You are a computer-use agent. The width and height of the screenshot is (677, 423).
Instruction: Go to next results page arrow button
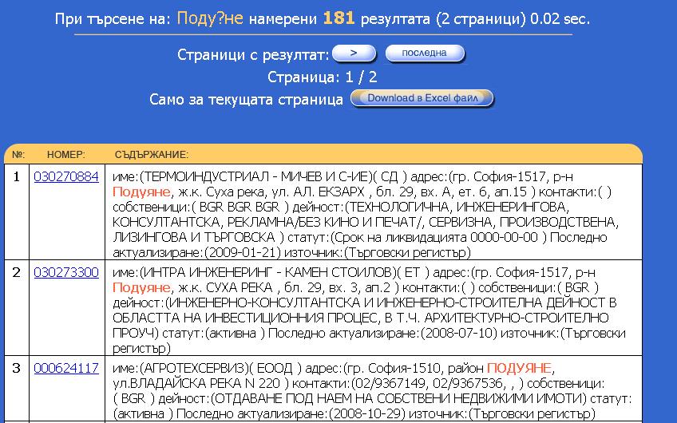tap(354, 53)
